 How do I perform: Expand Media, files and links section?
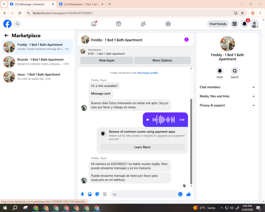click(227, 96)
